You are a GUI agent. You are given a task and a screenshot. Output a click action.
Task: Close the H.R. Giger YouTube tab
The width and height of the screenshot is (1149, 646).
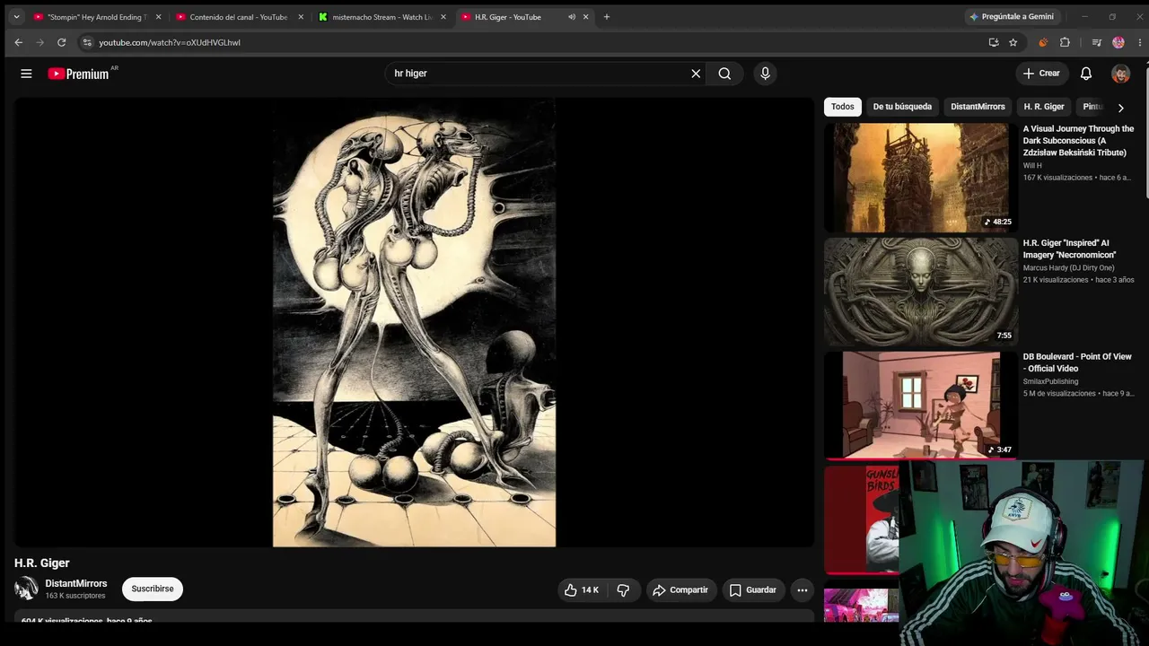pyautogui.click(x=586, y=17)
